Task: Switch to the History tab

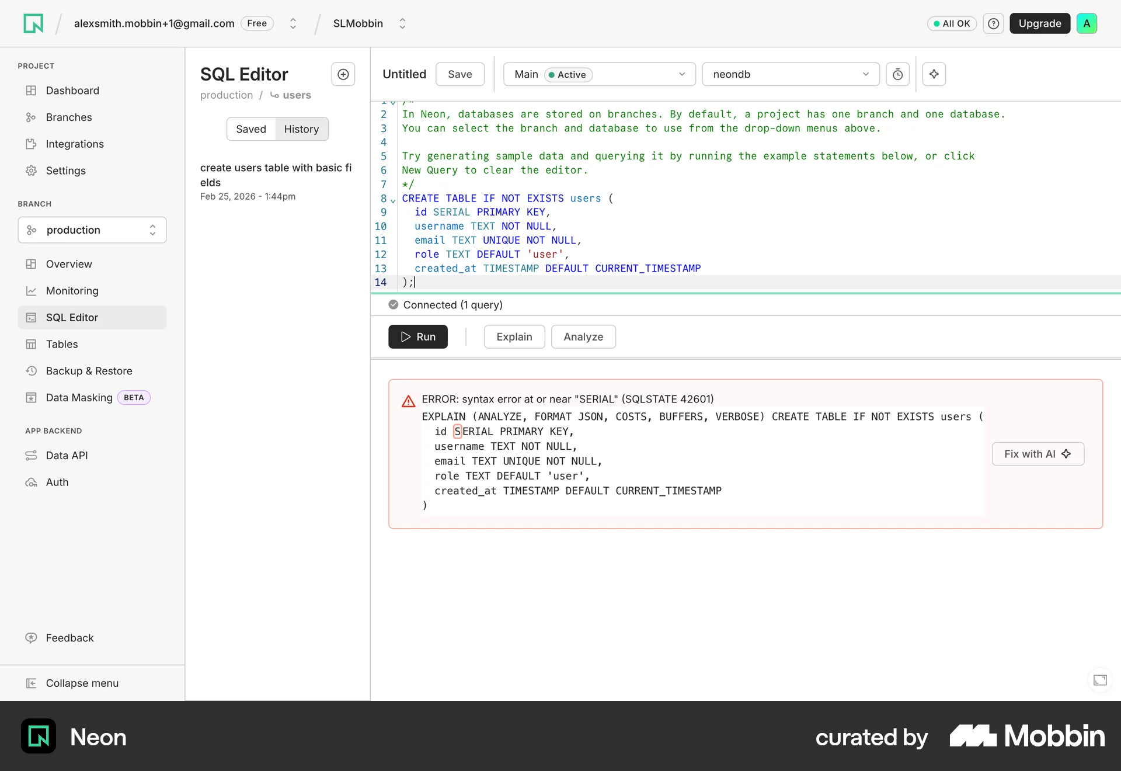Action: click(x=301, y=129)
